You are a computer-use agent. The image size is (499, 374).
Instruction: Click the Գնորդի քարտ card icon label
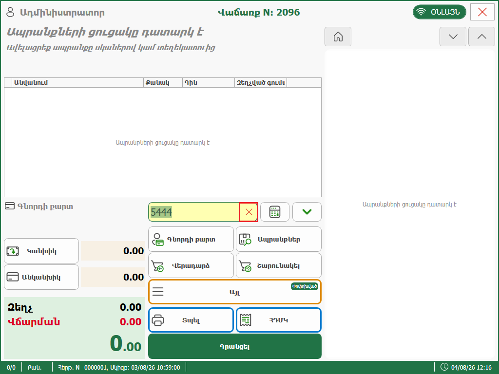click(x=39, y=206)
